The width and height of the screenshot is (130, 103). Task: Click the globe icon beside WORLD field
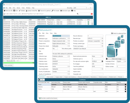point(102,61)
